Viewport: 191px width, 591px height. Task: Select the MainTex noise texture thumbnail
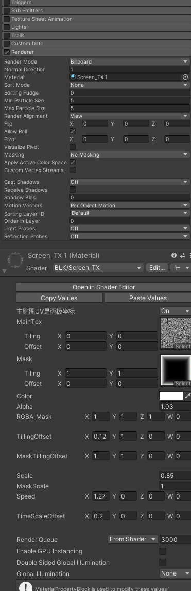click(x=175, y=333)
